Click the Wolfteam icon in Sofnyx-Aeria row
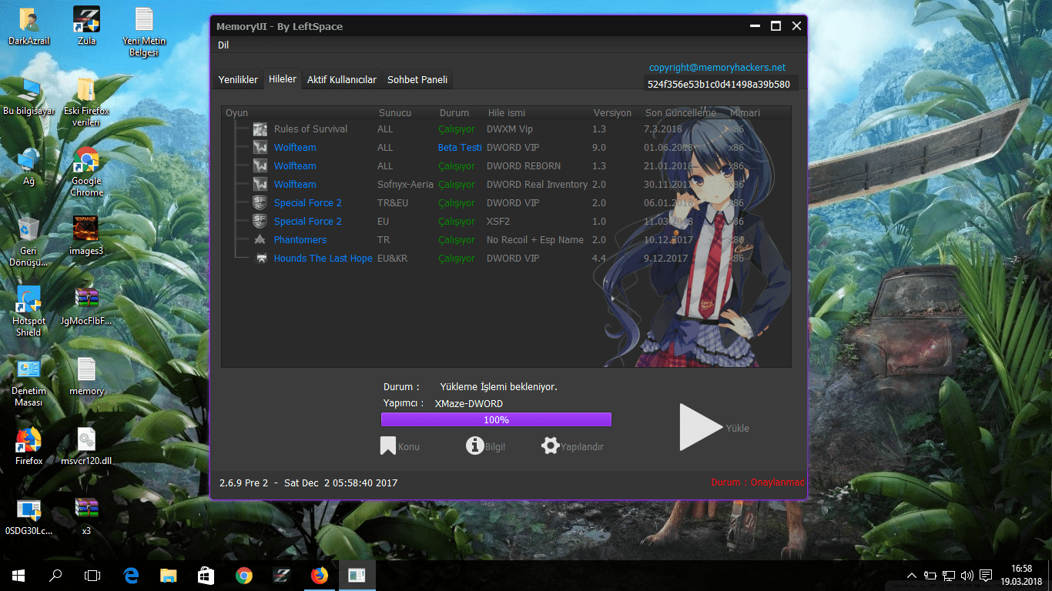The height and width of the screenshot is (591, 1052). pos(260,185)
